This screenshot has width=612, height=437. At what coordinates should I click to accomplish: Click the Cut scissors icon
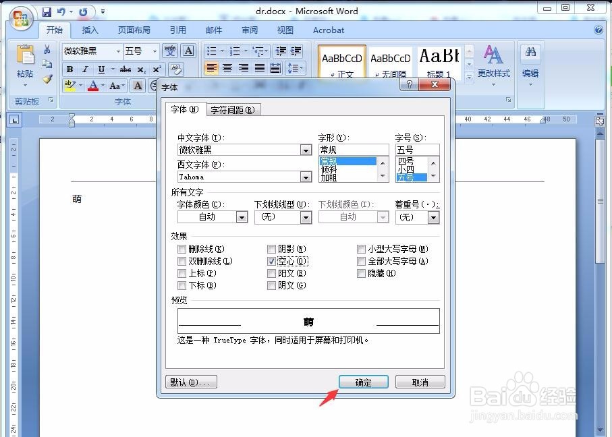tap(47, 49)
